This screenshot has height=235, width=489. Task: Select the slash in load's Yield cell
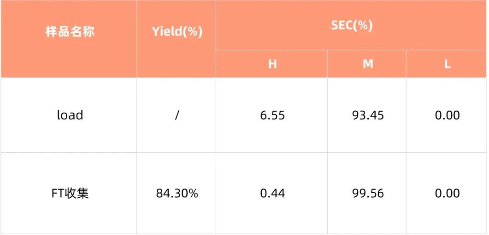click(x=177, y=115)
